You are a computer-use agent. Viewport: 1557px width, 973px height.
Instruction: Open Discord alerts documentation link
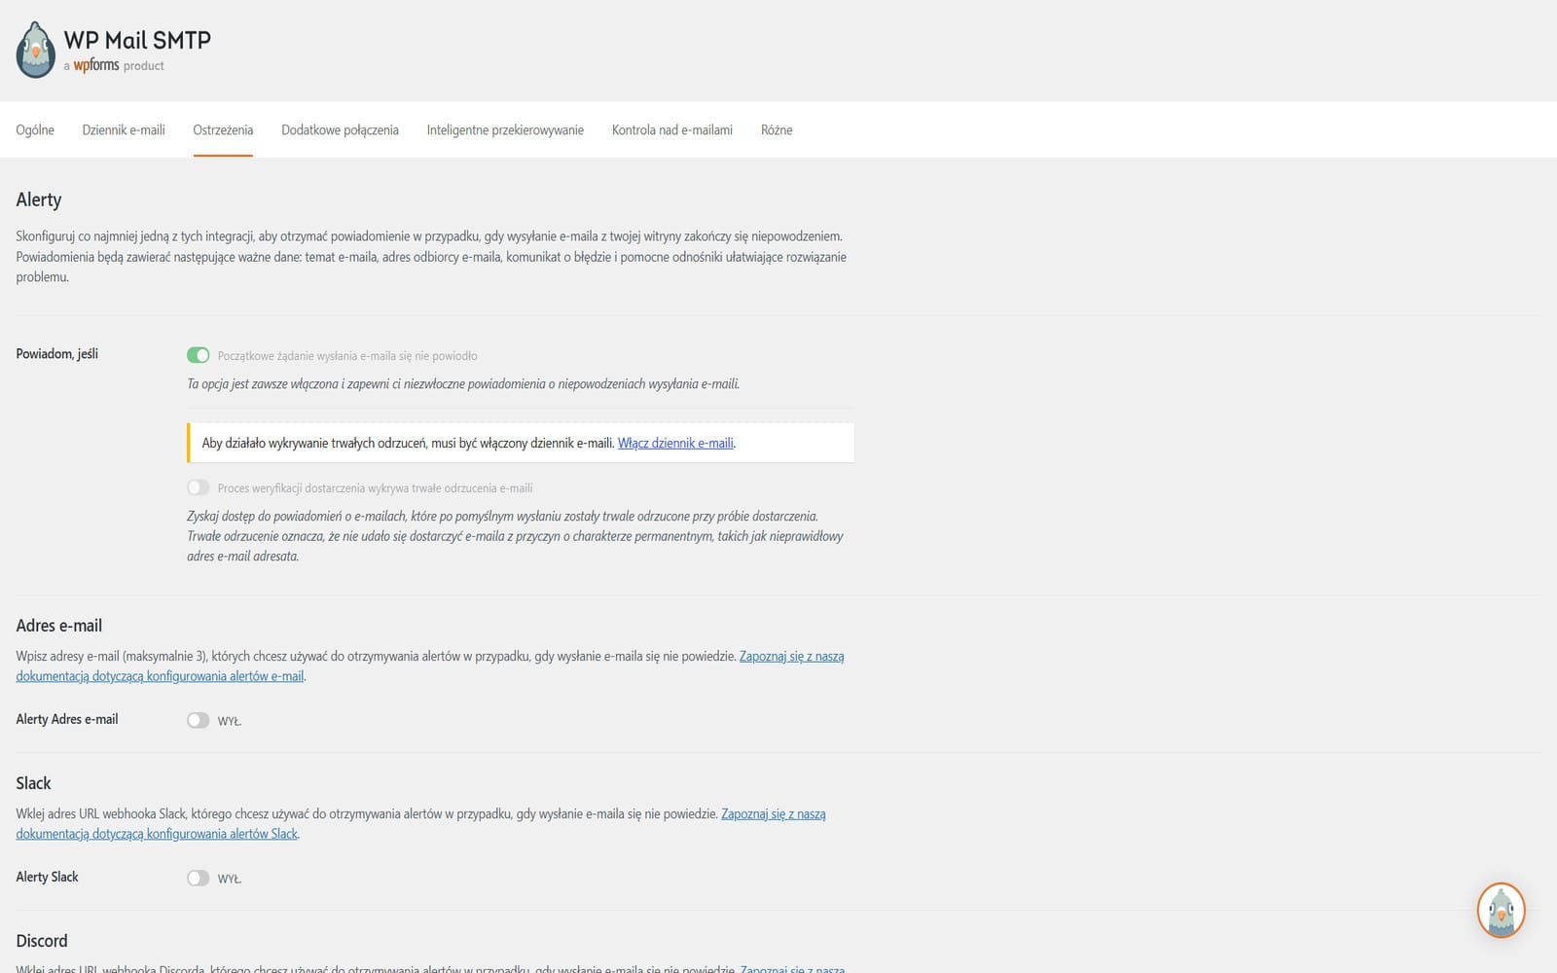(x=792, y=968)
